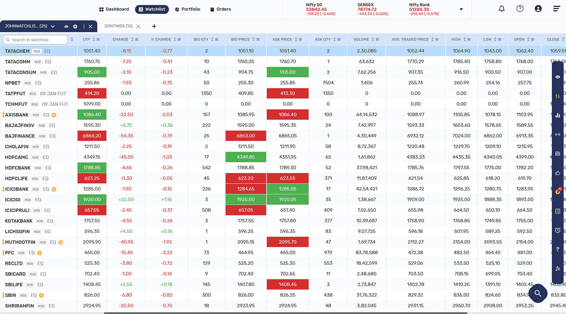Select the BAJFINANCE row
566x314 pixels.
(283, 136)
